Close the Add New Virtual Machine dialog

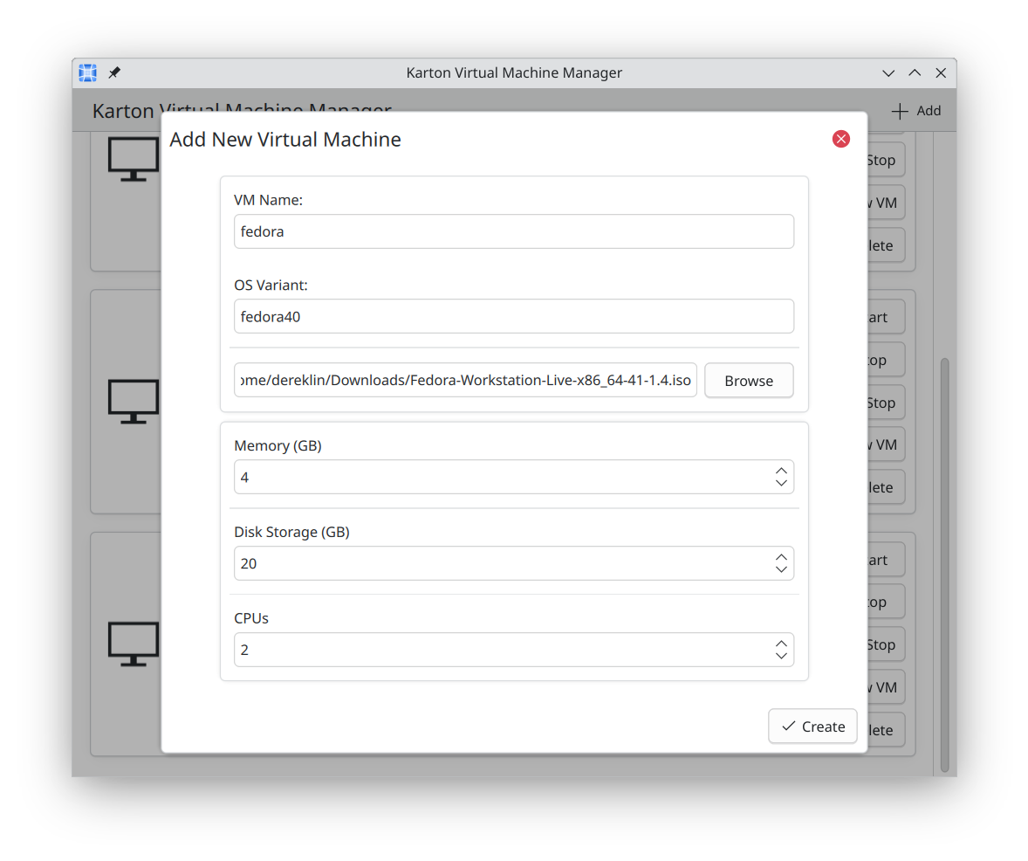(840, 139)
